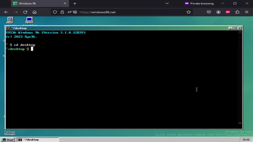The height and width of the screenshot is (142, 253).
Task: Click the ~/desktop window title text
Action: (19, 28)
